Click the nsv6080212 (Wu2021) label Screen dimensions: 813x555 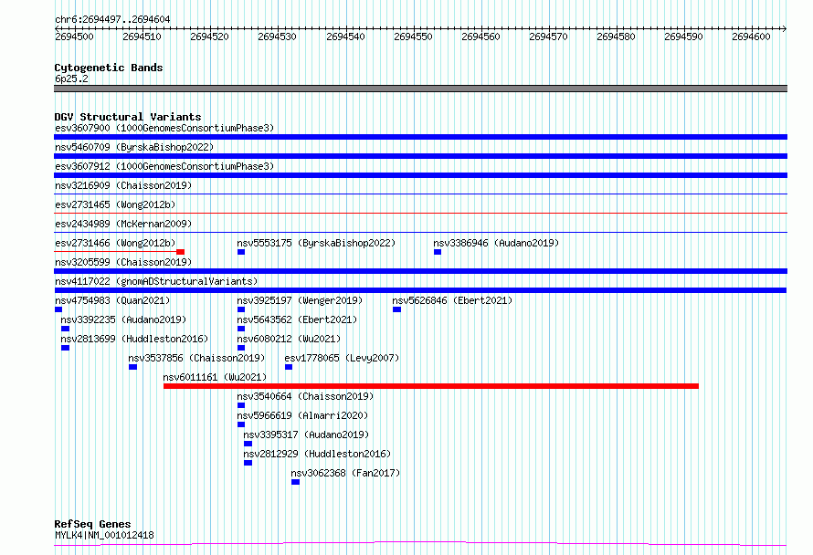pos(289,339)
